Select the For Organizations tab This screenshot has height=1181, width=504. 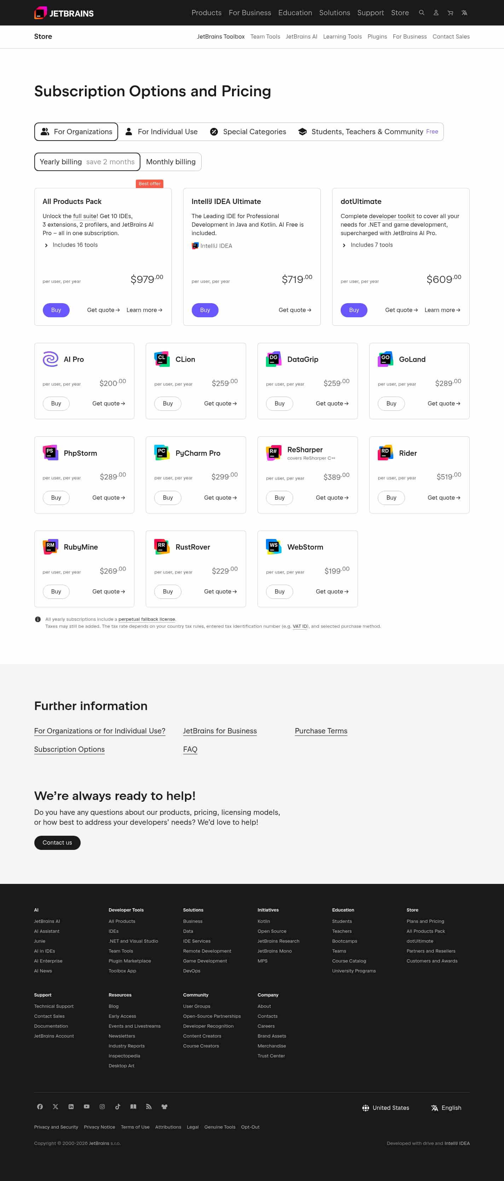point(76,132)
